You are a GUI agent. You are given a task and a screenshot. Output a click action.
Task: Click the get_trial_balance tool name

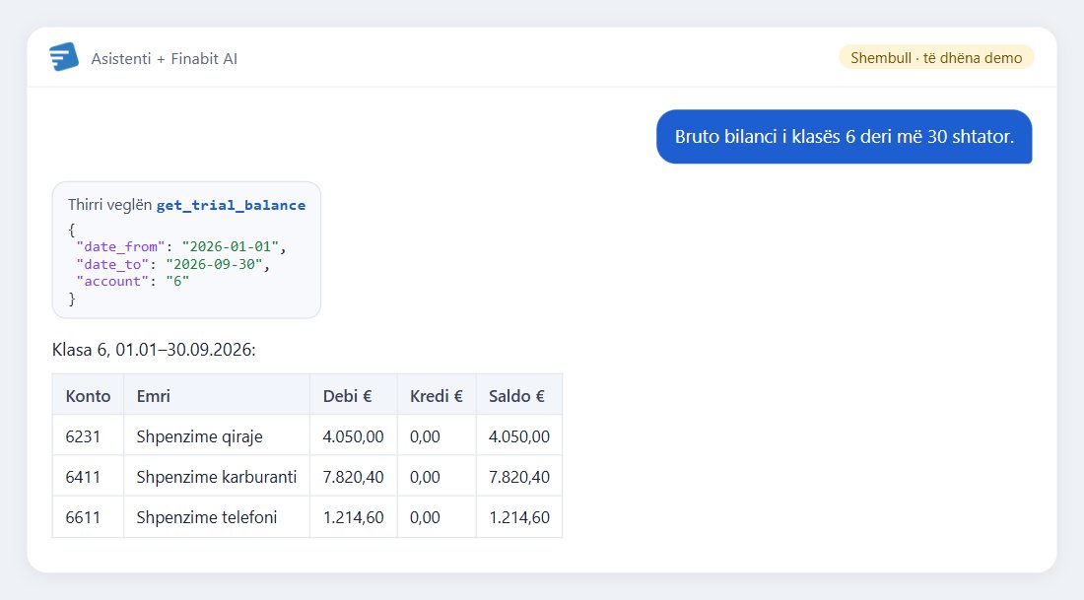coord(231,205)
